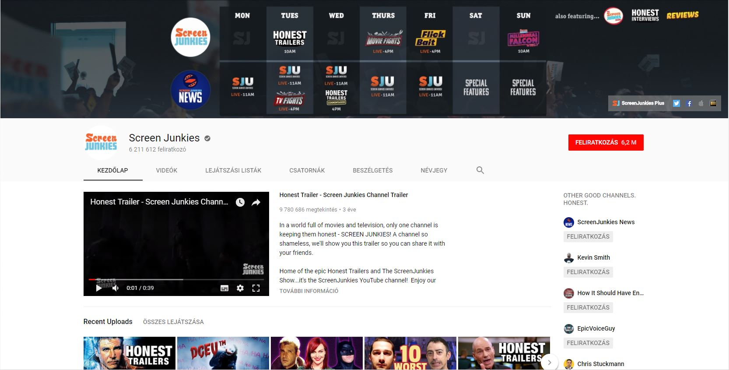Click the Screen Junkies channel name
729x370 pixels.
click(x=164, y=138)
